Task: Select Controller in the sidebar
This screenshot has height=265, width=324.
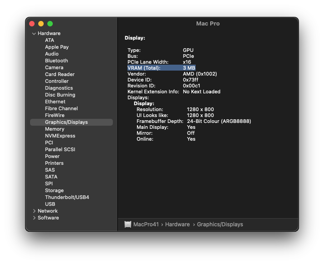Action: pos(56,81)
